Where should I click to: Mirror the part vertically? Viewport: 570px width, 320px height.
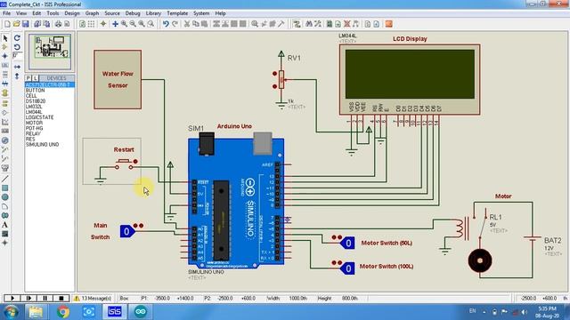tap(17, 76)
